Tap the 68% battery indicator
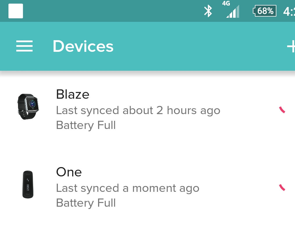Image resolution: width=295 pixels, height=248 pixels. click(264, 11)
